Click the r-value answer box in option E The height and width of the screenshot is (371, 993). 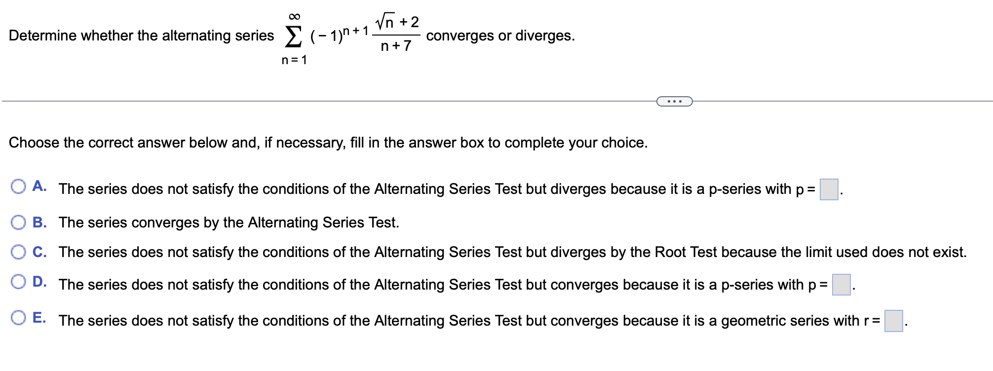pos(895,320)
